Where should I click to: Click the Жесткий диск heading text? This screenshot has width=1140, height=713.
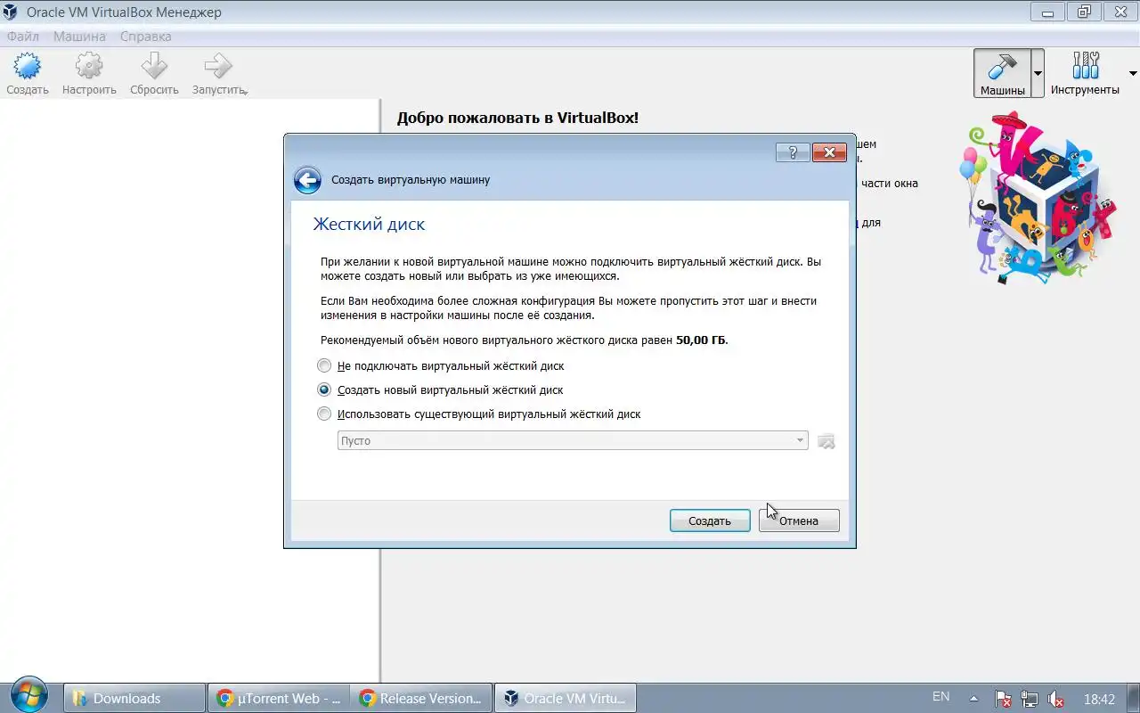pyautogui.click(x=369, y=224)
